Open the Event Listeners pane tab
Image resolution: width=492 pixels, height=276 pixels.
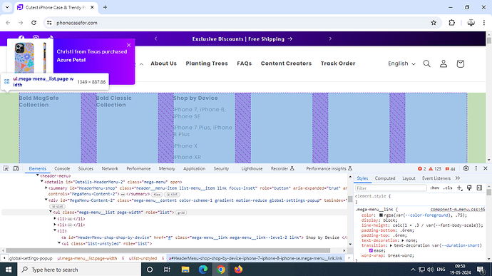pyautogui.click(x=436, y=178)
